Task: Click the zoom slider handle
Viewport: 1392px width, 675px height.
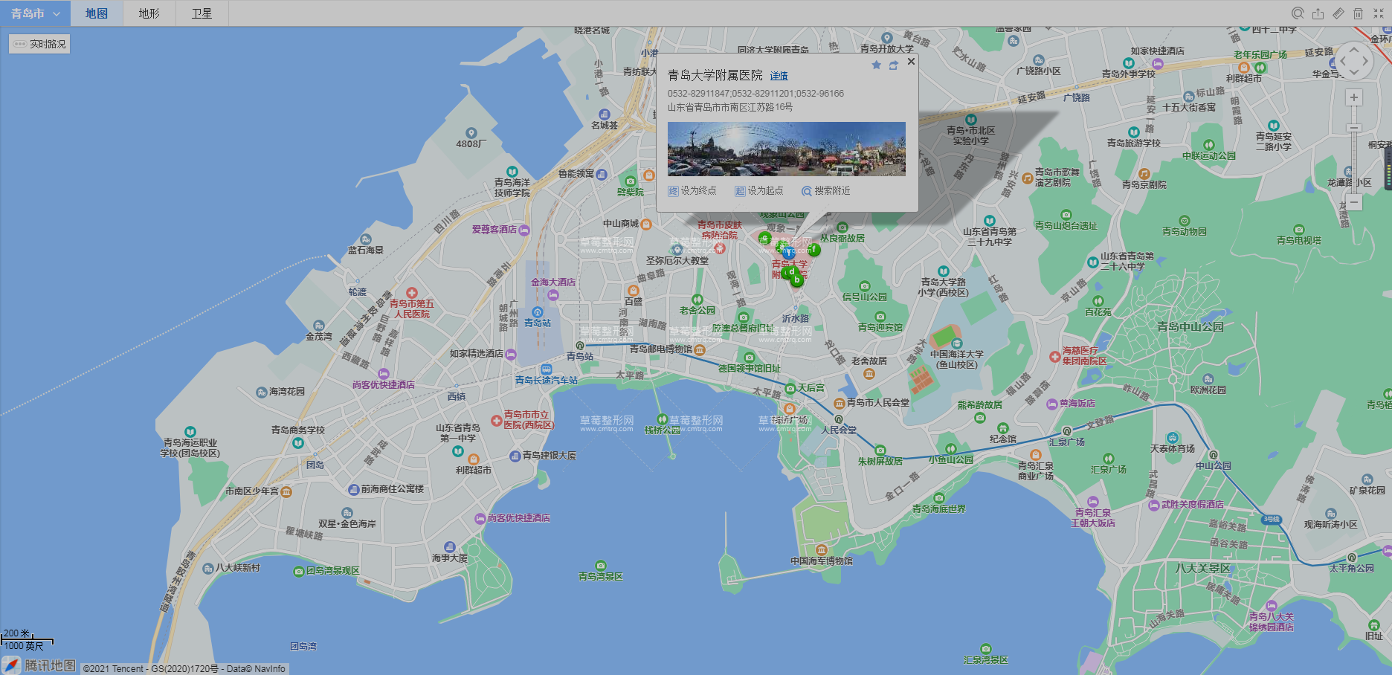Action: click(1354, 128)
